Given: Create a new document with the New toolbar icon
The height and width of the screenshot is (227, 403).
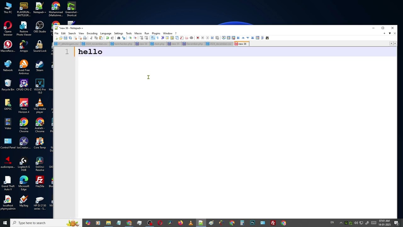Looking at the screenshot, I should point(56,38).
